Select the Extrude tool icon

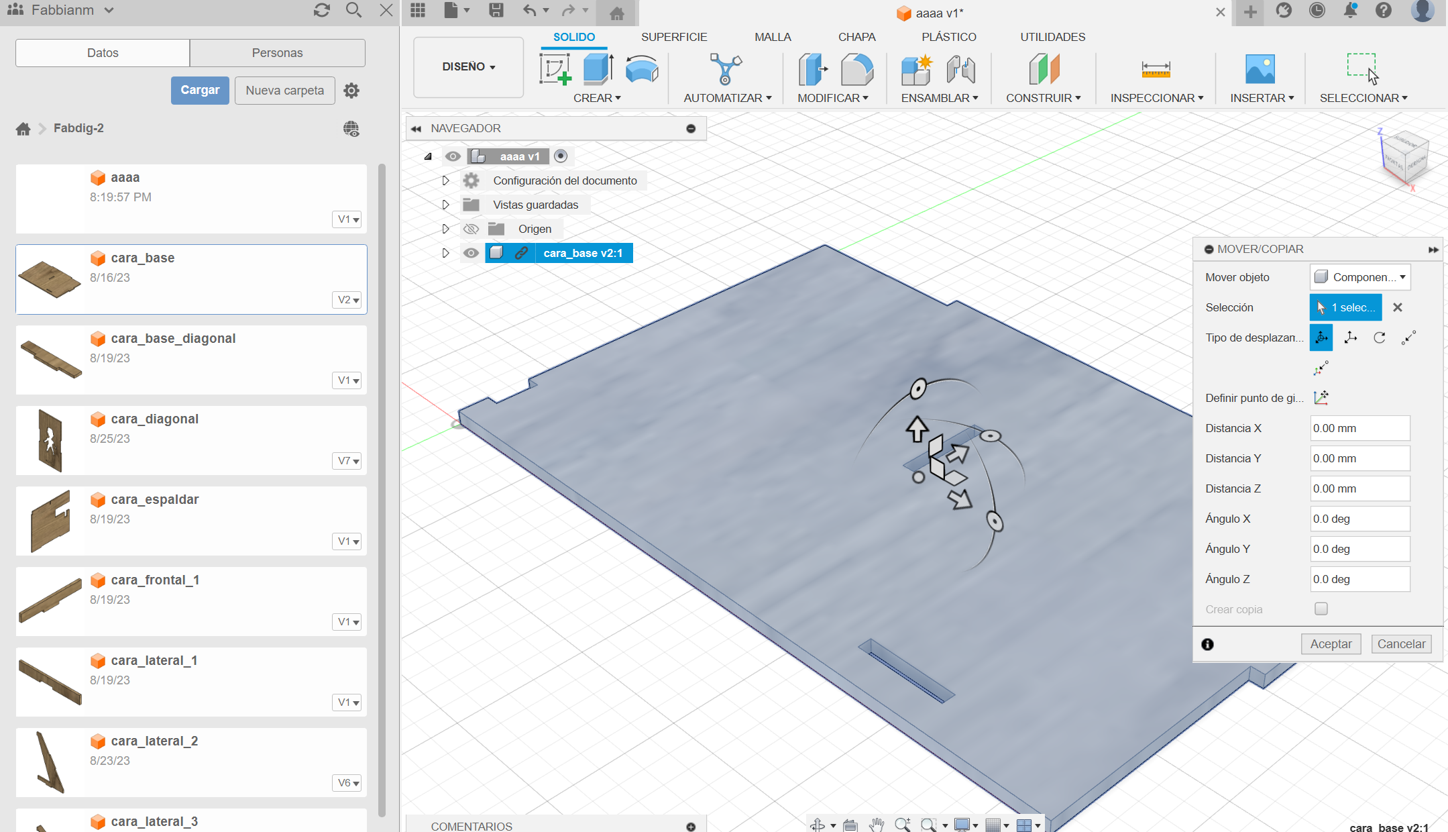coord(598,70)
